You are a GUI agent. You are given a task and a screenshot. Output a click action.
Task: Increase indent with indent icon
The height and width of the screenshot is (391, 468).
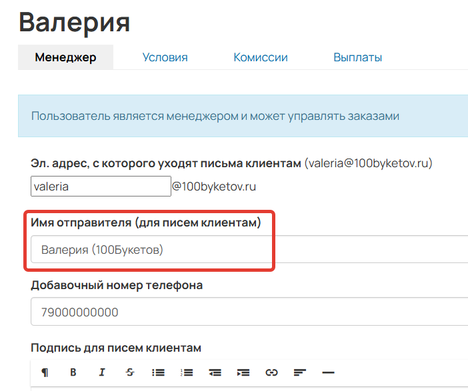point(243,372)
